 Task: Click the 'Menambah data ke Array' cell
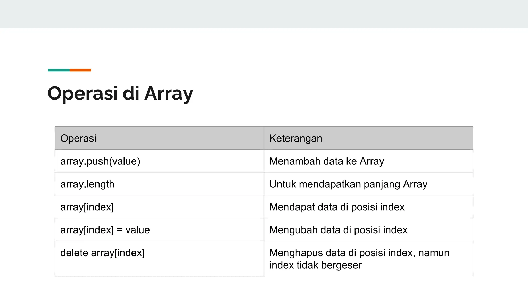coord(368,161)
